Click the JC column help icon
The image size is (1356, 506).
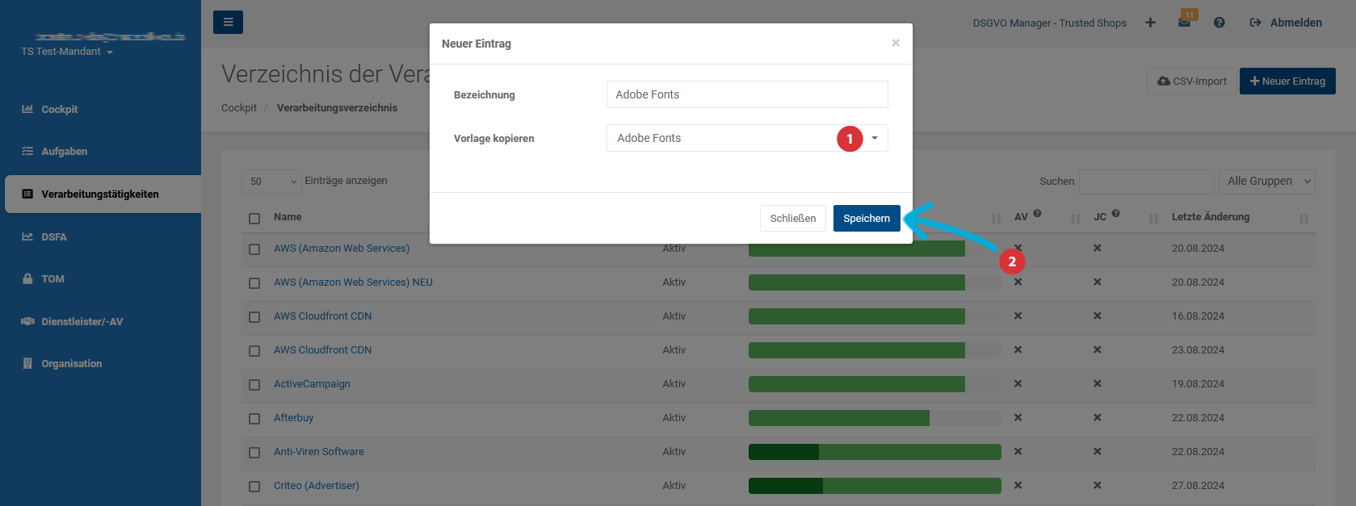(1115, 214)
